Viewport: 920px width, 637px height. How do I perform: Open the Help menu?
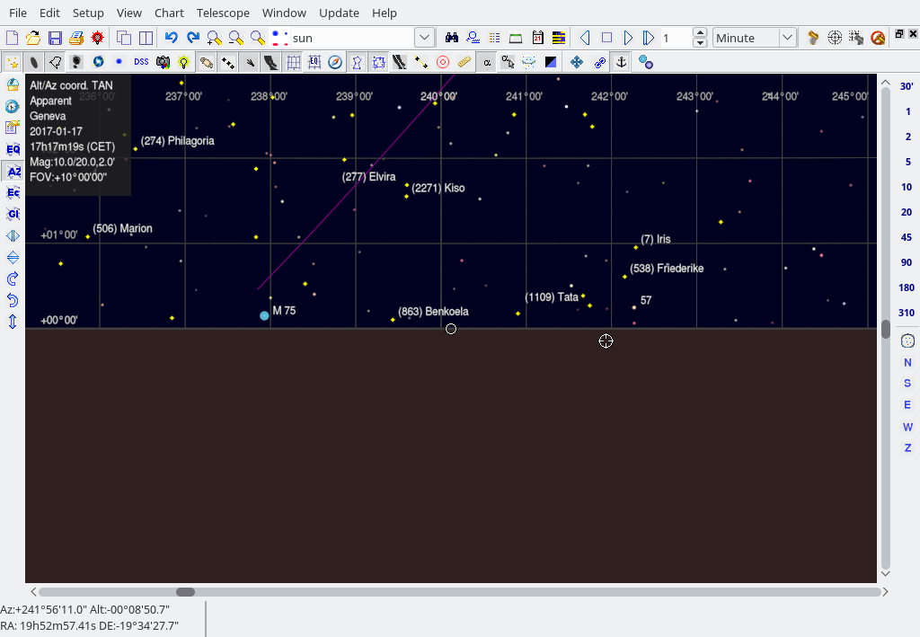(385, 13)
